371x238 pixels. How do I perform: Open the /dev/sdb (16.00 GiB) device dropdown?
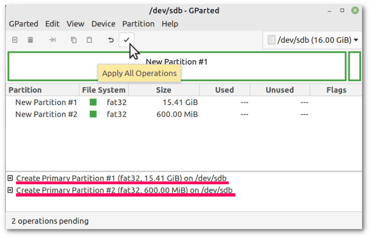[x=312, y=40]
